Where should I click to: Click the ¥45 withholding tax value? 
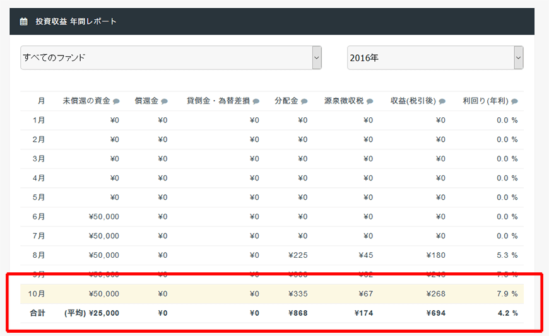(x=366, y=255)
